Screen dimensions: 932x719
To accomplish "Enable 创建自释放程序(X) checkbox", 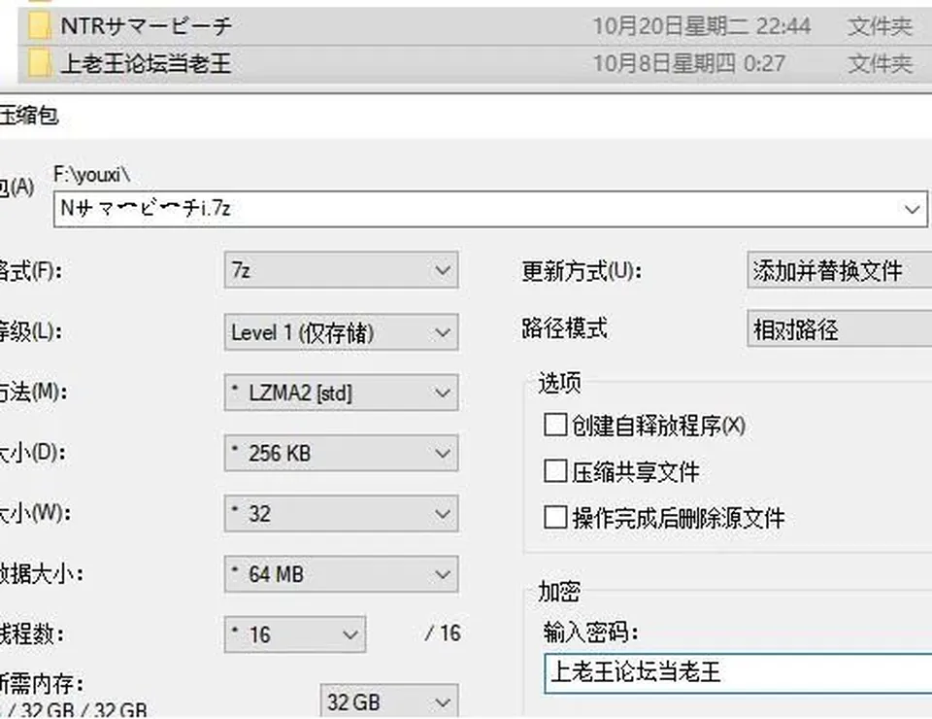I will coord(555,426).
